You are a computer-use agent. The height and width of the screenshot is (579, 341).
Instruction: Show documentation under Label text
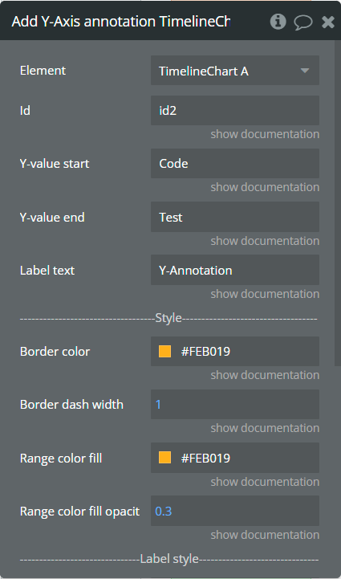(265, 294)
